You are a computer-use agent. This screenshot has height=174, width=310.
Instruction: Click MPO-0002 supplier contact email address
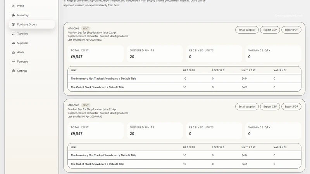pos(107,113)
